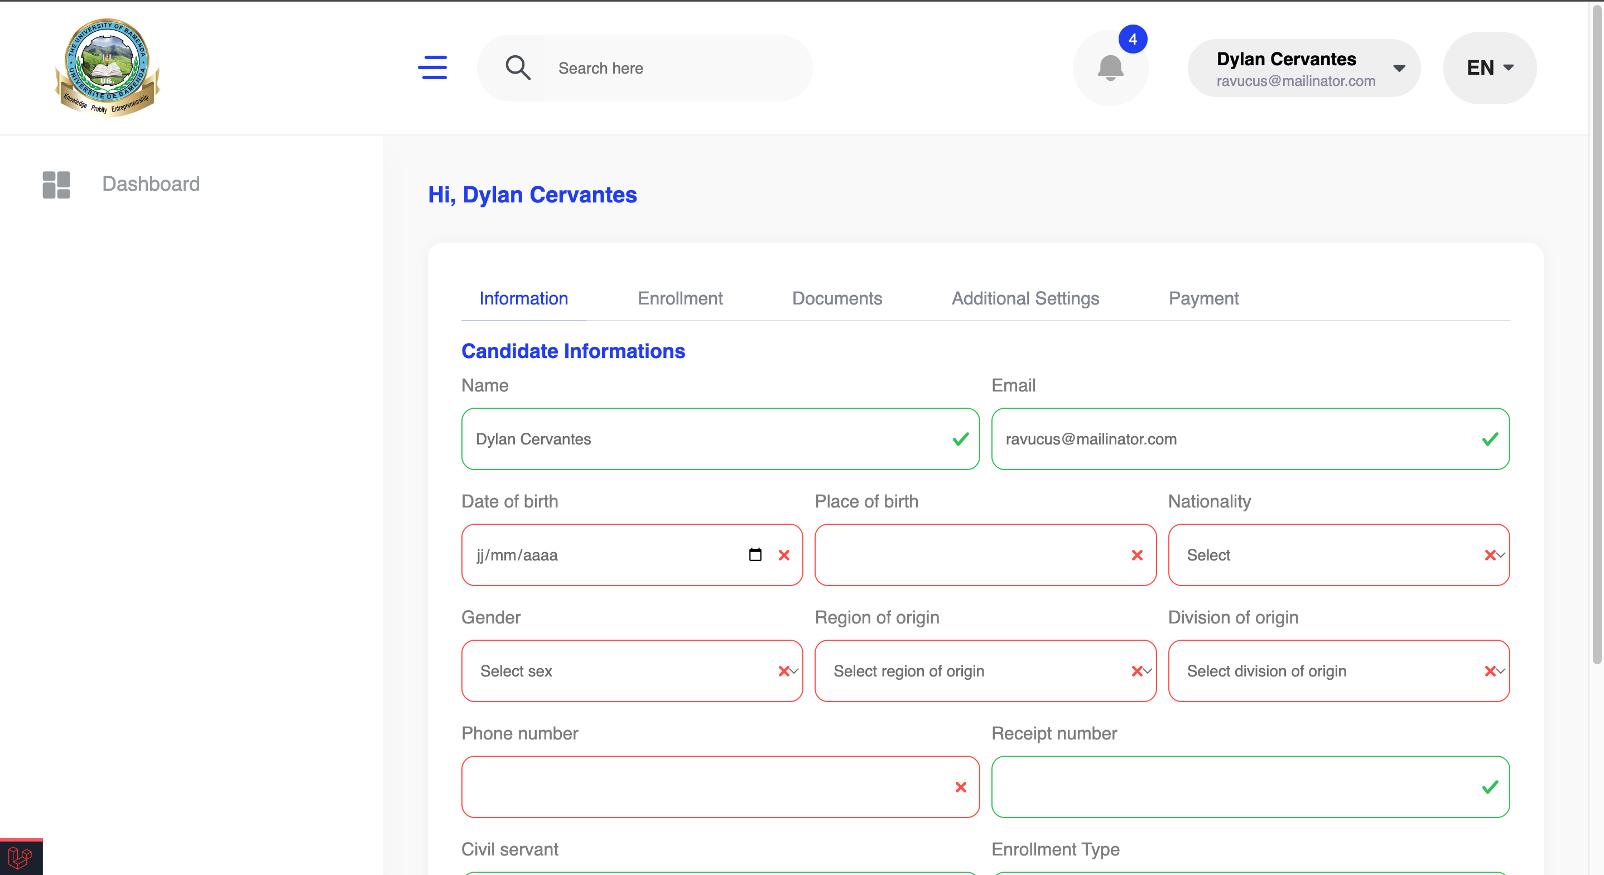Click the green checkmark in Email field

tap(1490, 439)
